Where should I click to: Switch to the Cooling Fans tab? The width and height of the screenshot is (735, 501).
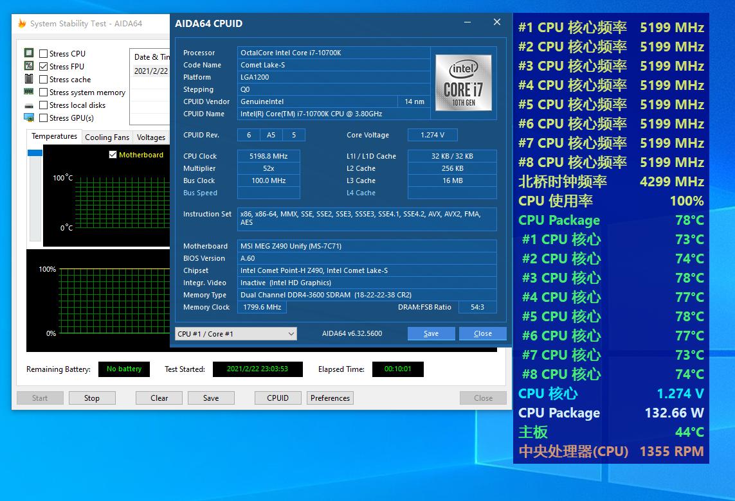[107, 137]
